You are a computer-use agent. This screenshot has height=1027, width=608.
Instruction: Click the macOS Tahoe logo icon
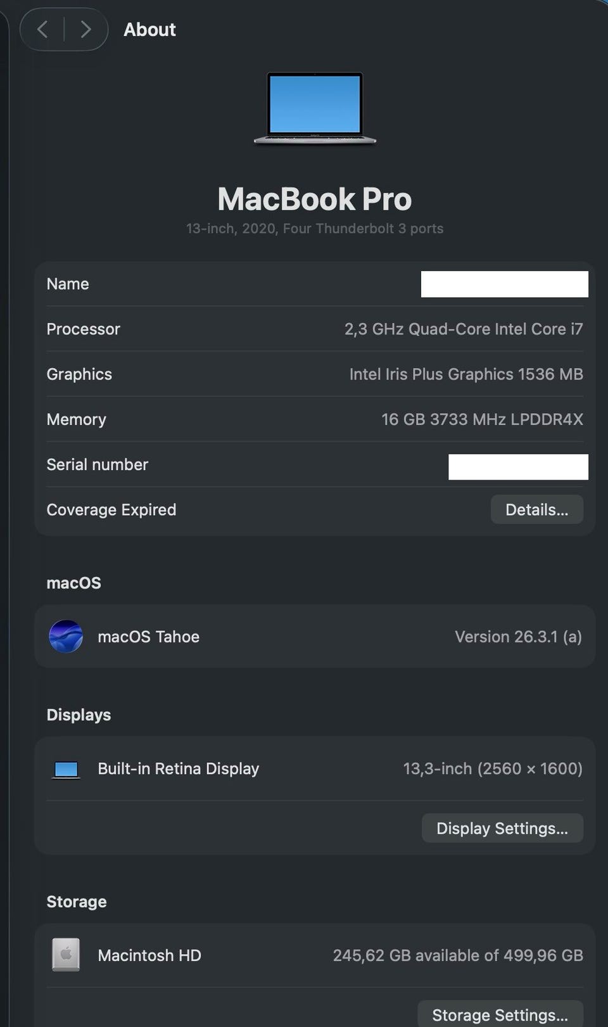(x=66, y=636)
